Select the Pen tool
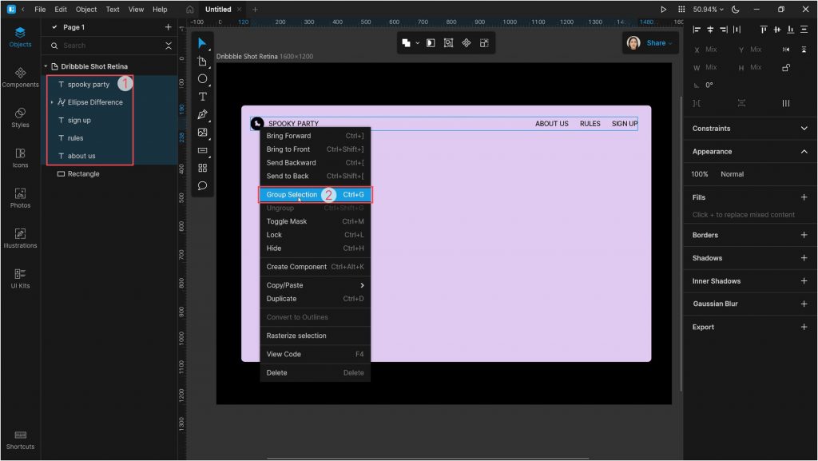The image size is (818, 461). pos(202,114)
